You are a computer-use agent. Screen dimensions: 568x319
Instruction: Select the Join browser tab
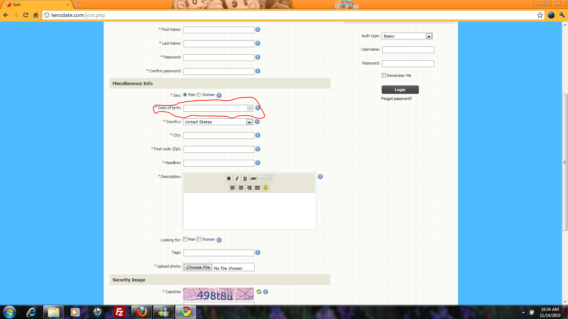(x=35, y=5)
